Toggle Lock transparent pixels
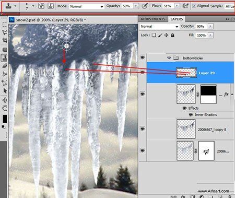The width and height of the screenshot is (235, 198). click(154, 35)
